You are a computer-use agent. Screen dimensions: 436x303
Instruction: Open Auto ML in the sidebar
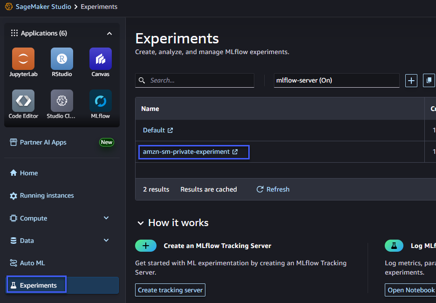[32, 263]
